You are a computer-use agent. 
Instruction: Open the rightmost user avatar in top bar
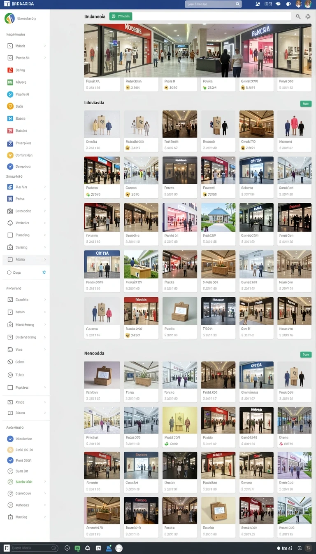click(x=308, y=4)
